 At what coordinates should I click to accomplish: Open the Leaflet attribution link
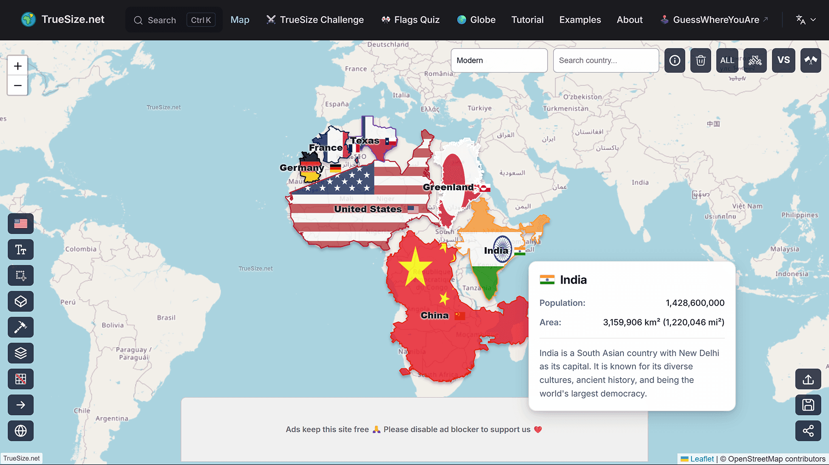pyautogui.click(x=702, y=459)
